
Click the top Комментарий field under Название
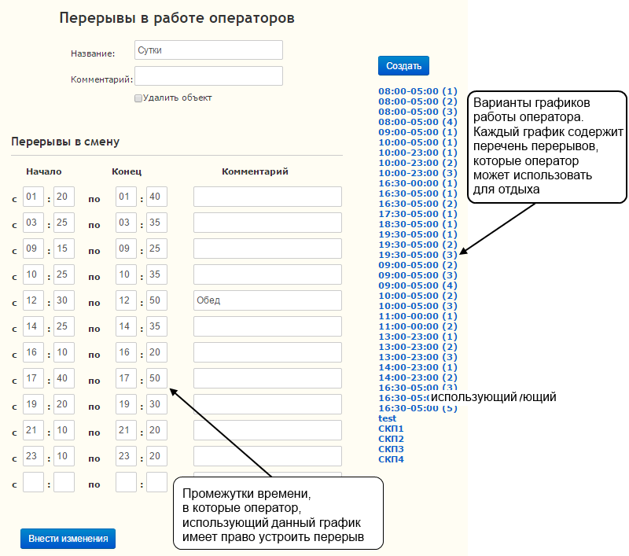tap(208, 75)
